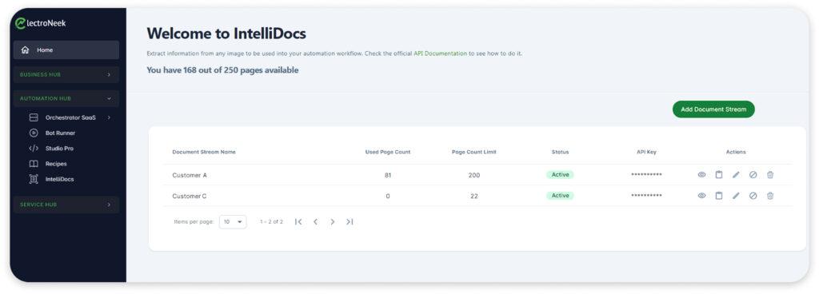The width and height of the screenshot is (819, 294).
Task: Expand the Business Hub section
Action: 66,74
